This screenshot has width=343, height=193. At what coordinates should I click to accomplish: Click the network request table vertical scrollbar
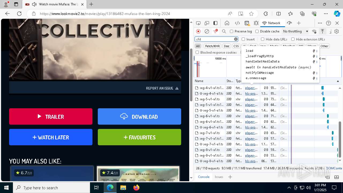tap(340, 139)
